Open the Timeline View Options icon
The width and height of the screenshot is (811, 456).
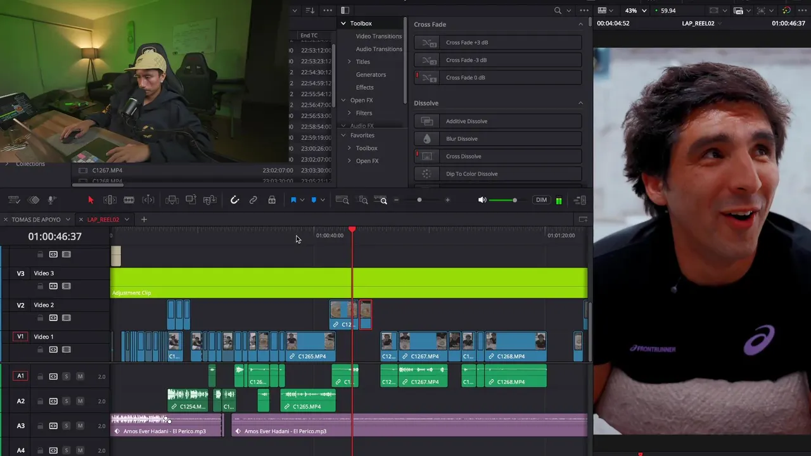coord(14,200)
